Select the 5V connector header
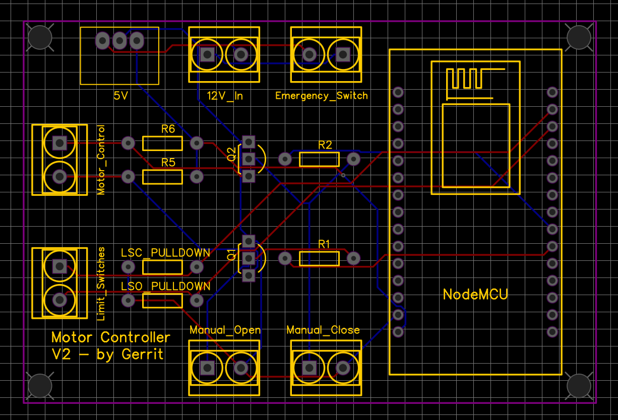The width and height of the screenshot is (618, 420). click(119, 55)
